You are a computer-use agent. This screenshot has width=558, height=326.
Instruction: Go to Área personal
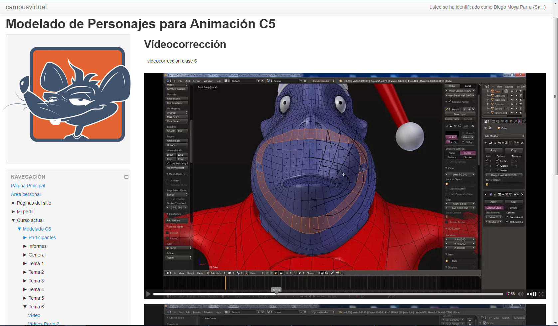click(x=26, y=194)
